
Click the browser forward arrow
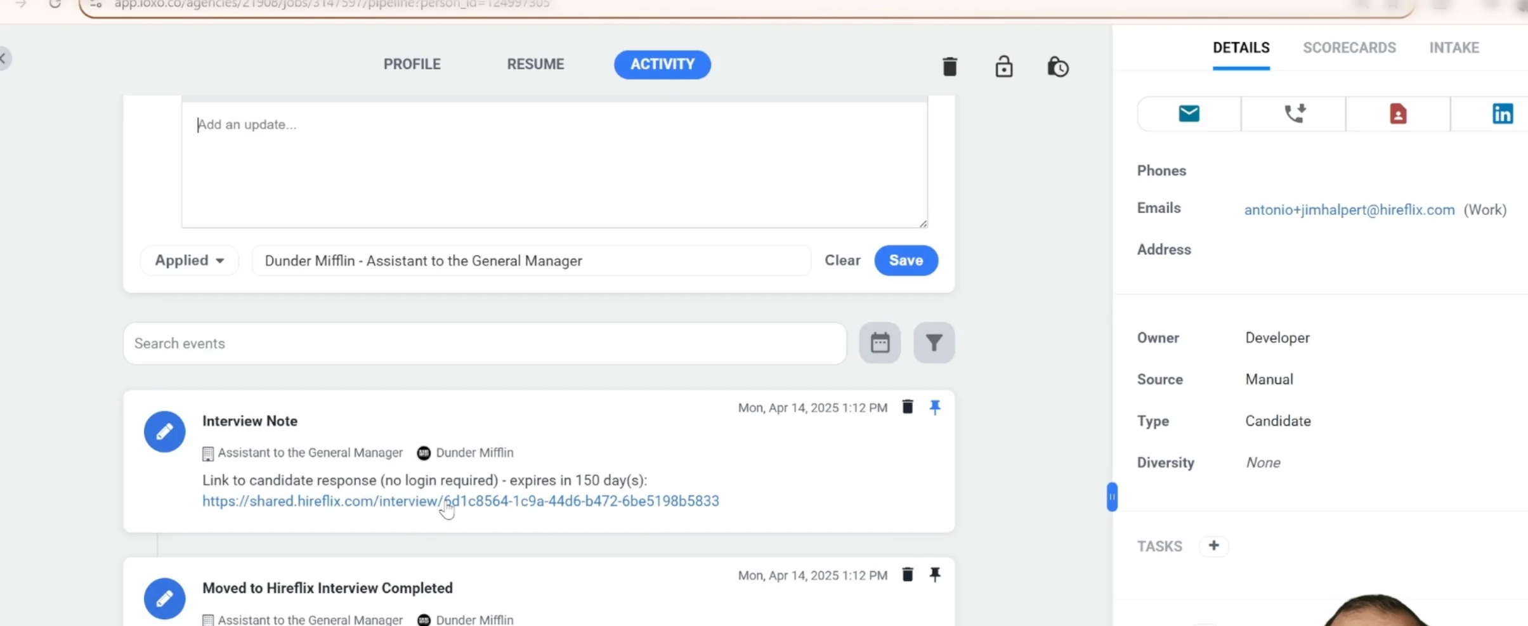[21, 4]
